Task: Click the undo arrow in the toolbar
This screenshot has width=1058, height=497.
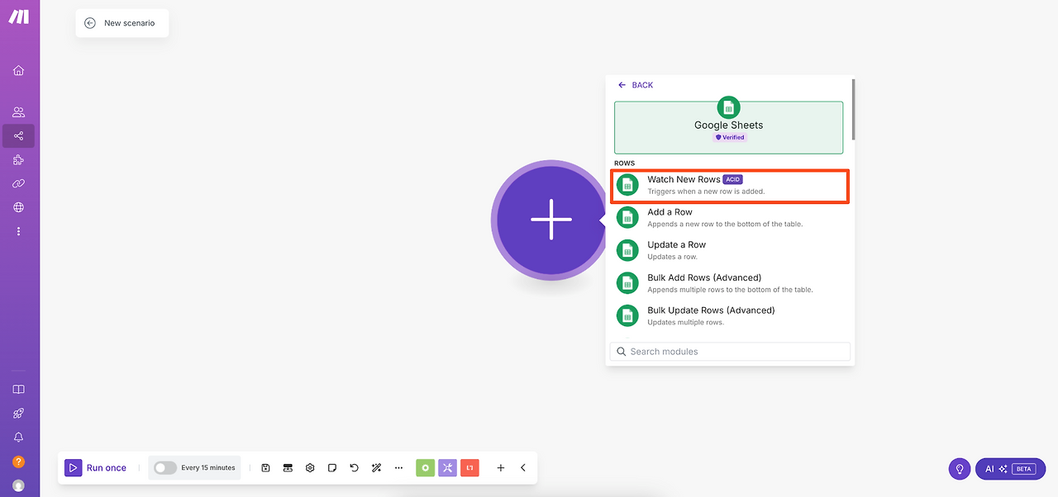Action: point(355,468)
